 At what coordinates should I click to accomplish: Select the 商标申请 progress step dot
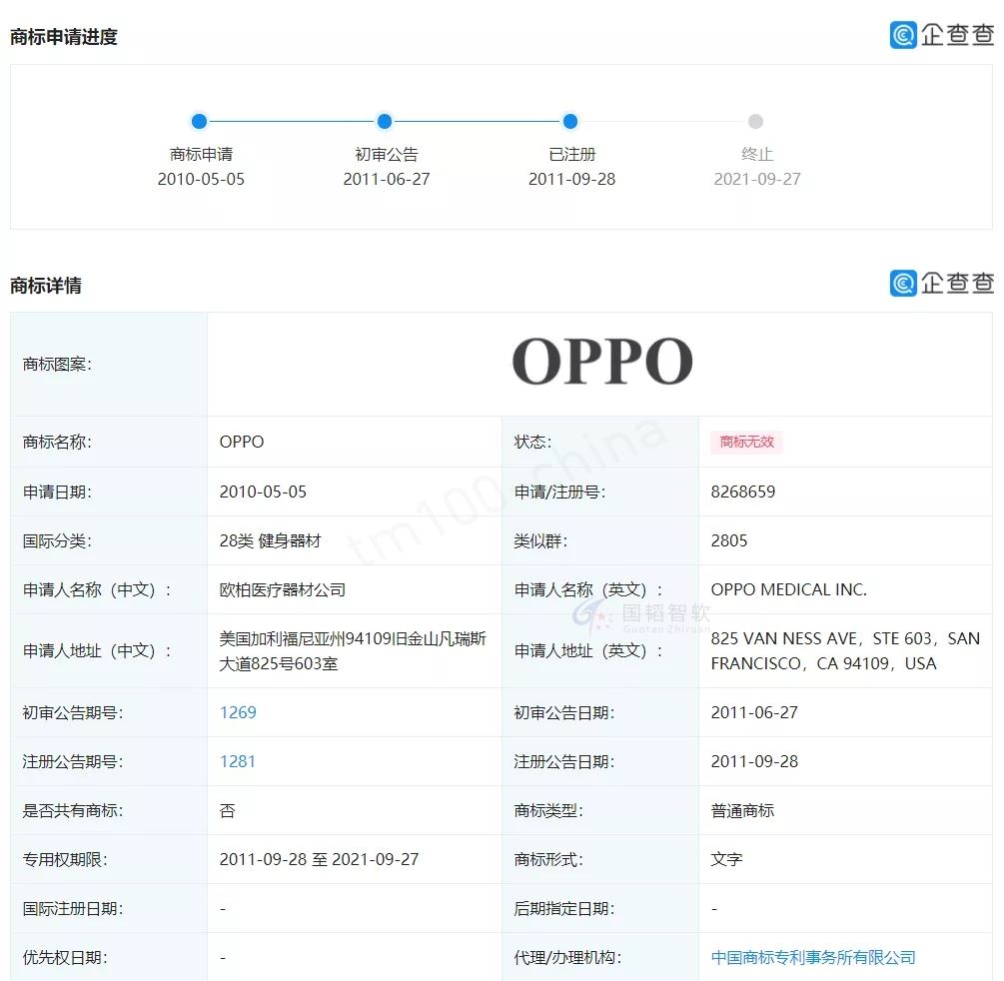coord(199,121)
